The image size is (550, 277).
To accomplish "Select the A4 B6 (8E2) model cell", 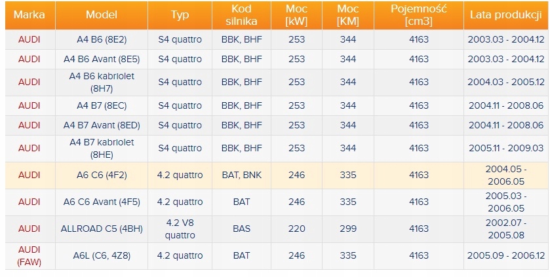I will click(102, 39).
